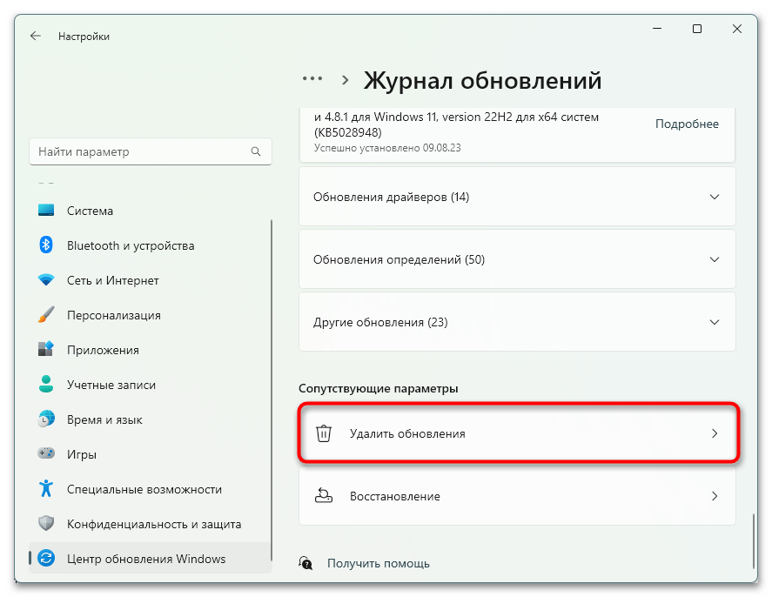The height and width of the screenshot is (597, 772).
Task: Click Успешно установлено 09.08.23 status text
Action: [387, 148]
